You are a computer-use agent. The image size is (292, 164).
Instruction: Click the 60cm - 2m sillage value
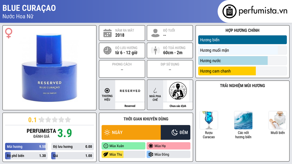point(173,53)
